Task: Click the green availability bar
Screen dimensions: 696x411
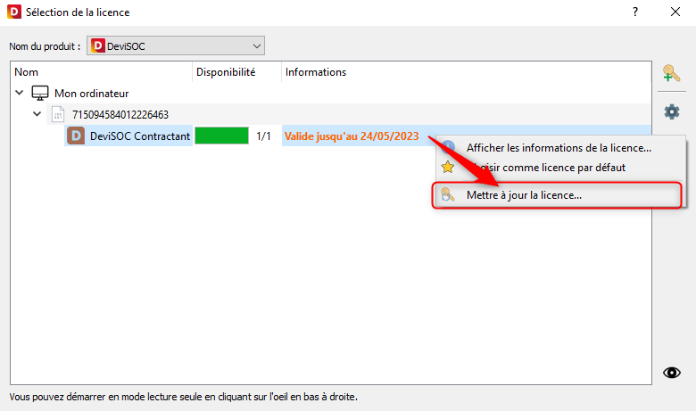Action: (x=222, y=136)
